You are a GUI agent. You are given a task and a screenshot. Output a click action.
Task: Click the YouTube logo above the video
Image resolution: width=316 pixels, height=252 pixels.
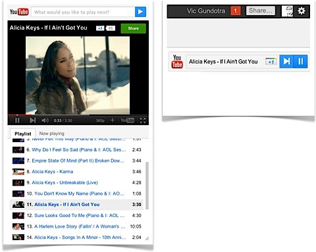pyautogui.click(x=19, y=12)
